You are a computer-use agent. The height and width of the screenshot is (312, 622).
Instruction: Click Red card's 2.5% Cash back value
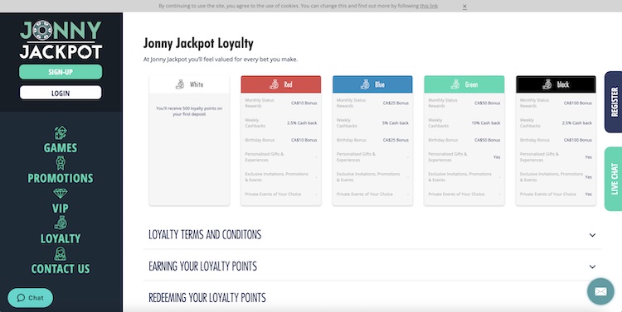click(302, 122)
